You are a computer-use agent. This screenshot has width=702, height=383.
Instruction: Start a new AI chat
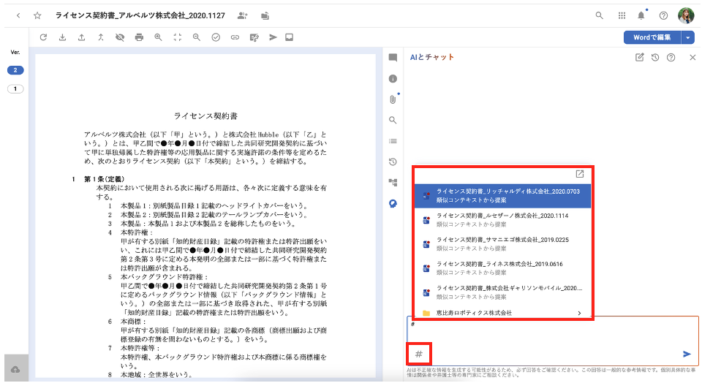click(x=639, y=57)
